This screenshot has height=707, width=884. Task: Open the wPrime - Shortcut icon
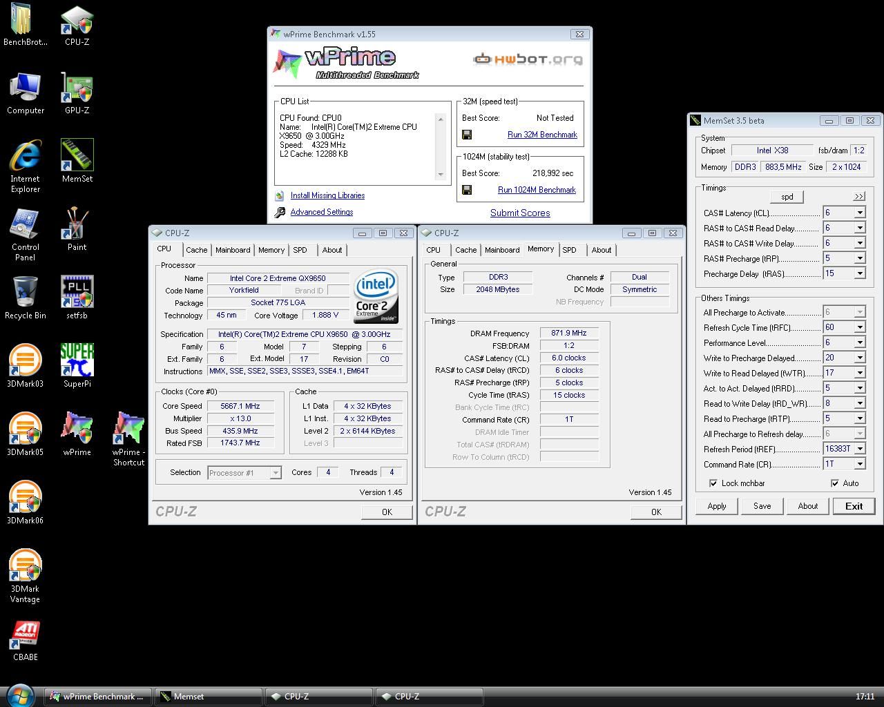(128, 439)
